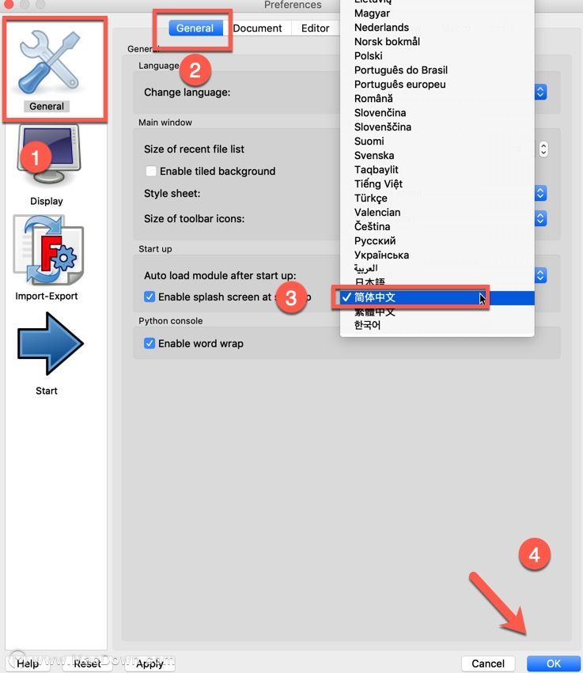Close the Preferences window with red button
The height and width of the screenshot is (673, 583).
pyautogui.click(x=8, y=4)
